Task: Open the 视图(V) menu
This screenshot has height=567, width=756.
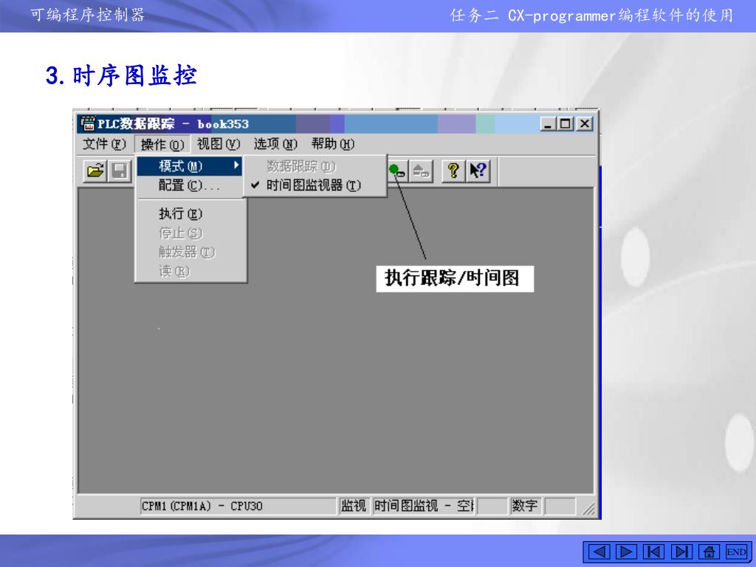Action: coord(219,144)
